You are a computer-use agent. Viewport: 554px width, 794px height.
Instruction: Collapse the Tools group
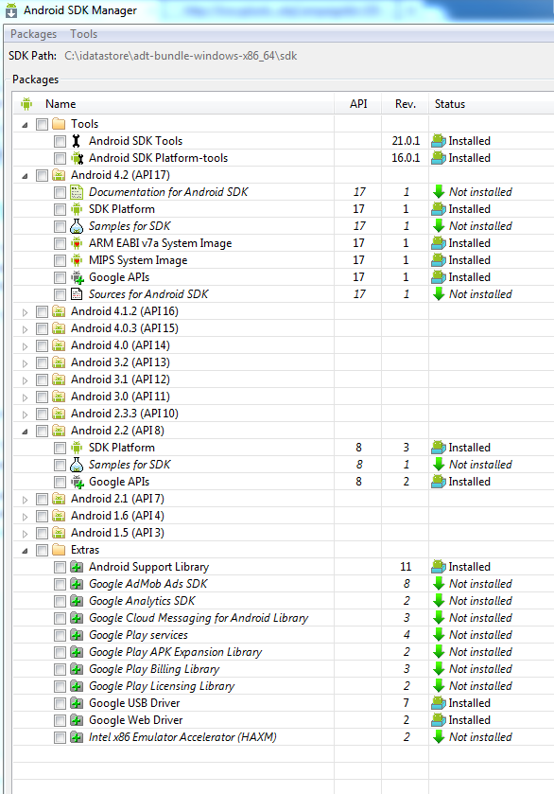click(x=25, y=125)
